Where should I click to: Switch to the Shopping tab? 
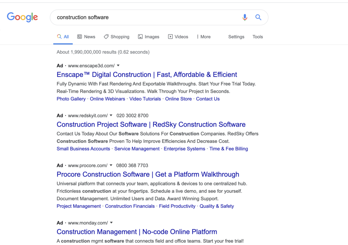pos(117,37)
